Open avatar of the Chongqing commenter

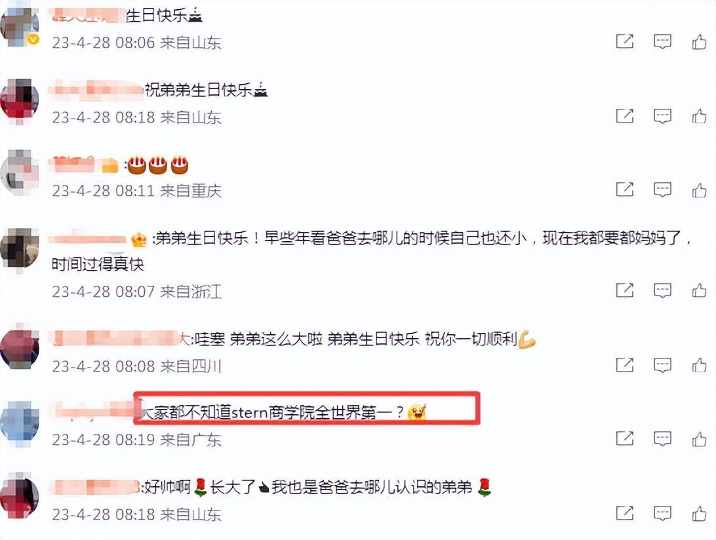pos(19,172)
